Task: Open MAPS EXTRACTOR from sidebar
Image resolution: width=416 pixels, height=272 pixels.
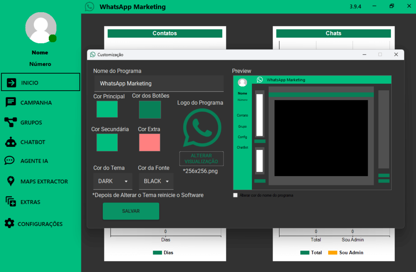Action: 44,181
